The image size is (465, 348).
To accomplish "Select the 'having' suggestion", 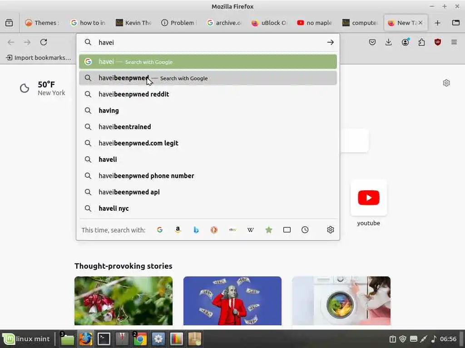I will pyautogui.click(x=208, y=111).
